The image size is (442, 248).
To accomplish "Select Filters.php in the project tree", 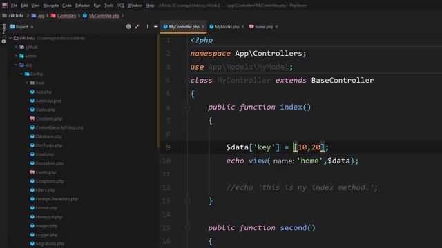I will click(x=46, y=190).
